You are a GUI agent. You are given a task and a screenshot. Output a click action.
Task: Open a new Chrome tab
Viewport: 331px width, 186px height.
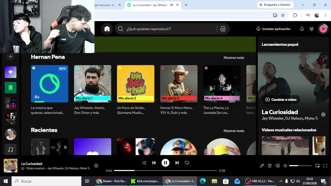(186, 5)
